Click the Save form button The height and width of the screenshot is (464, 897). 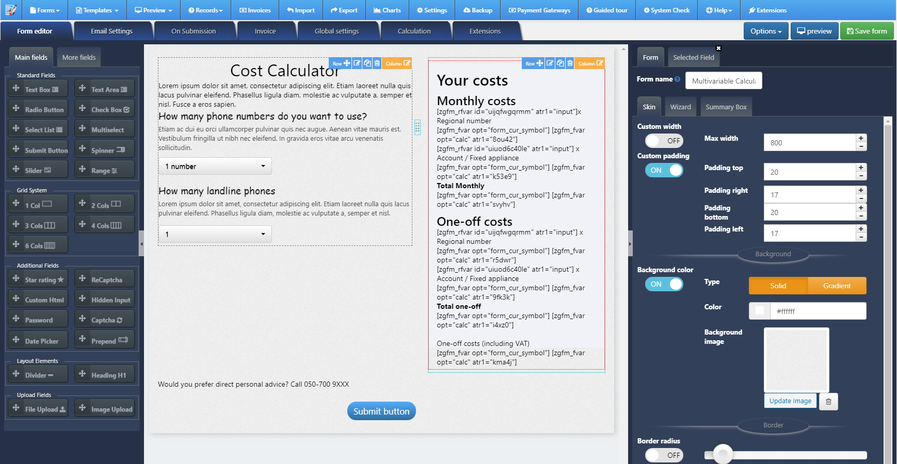(x=867, y=30)
